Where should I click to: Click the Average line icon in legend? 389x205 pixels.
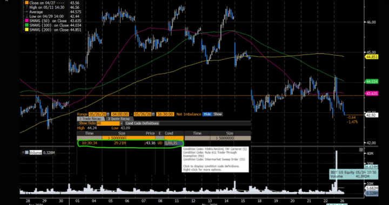tap(27, 12)
